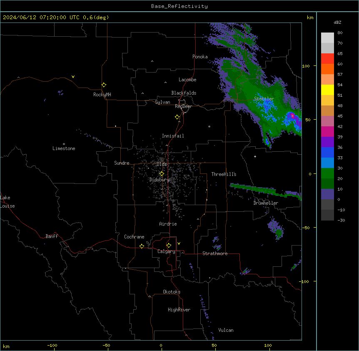Image resolution: width=359 pixels, height=351 pixels.
Task: Click the Calgary city label
Action: 166,251
